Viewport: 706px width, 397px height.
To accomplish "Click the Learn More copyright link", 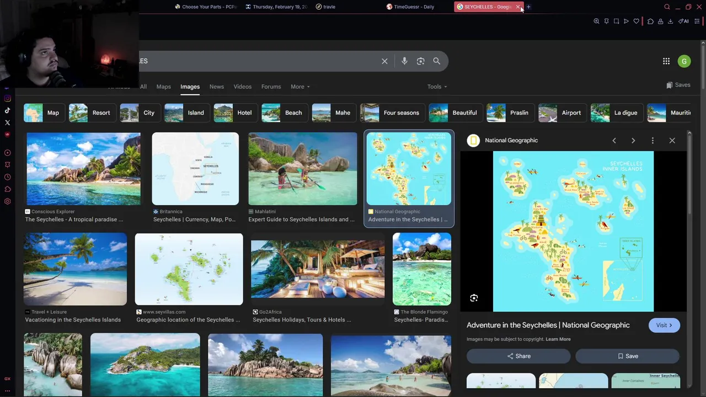I will click(x=558, y=339).
